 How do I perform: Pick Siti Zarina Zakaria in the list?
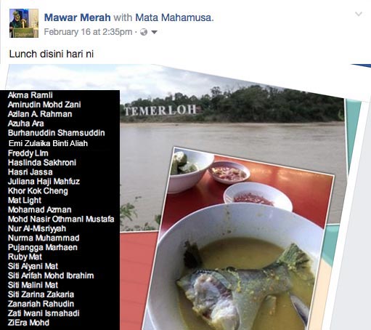[x=41, y=294]
